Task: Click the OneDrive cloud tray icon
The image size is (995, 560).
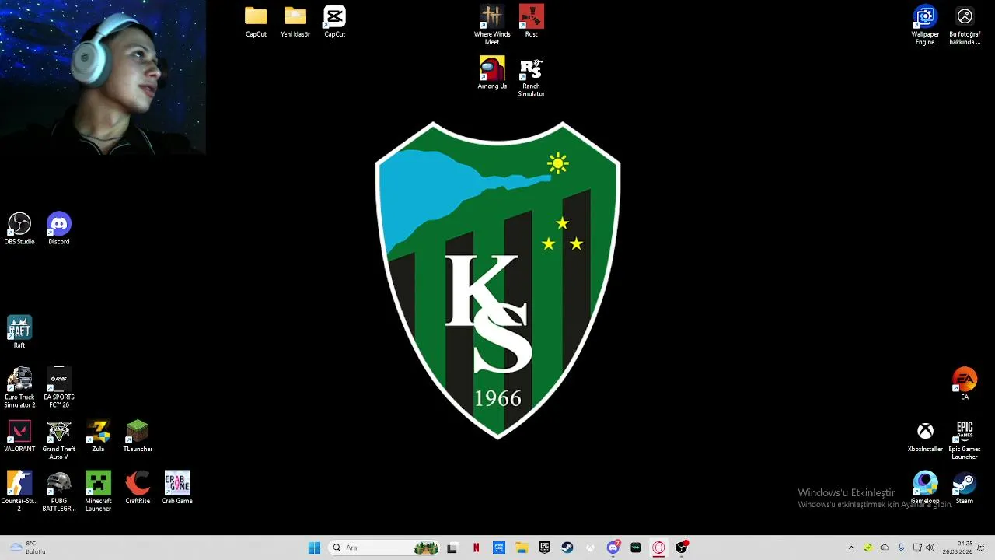Action: [x=885, y=548]
